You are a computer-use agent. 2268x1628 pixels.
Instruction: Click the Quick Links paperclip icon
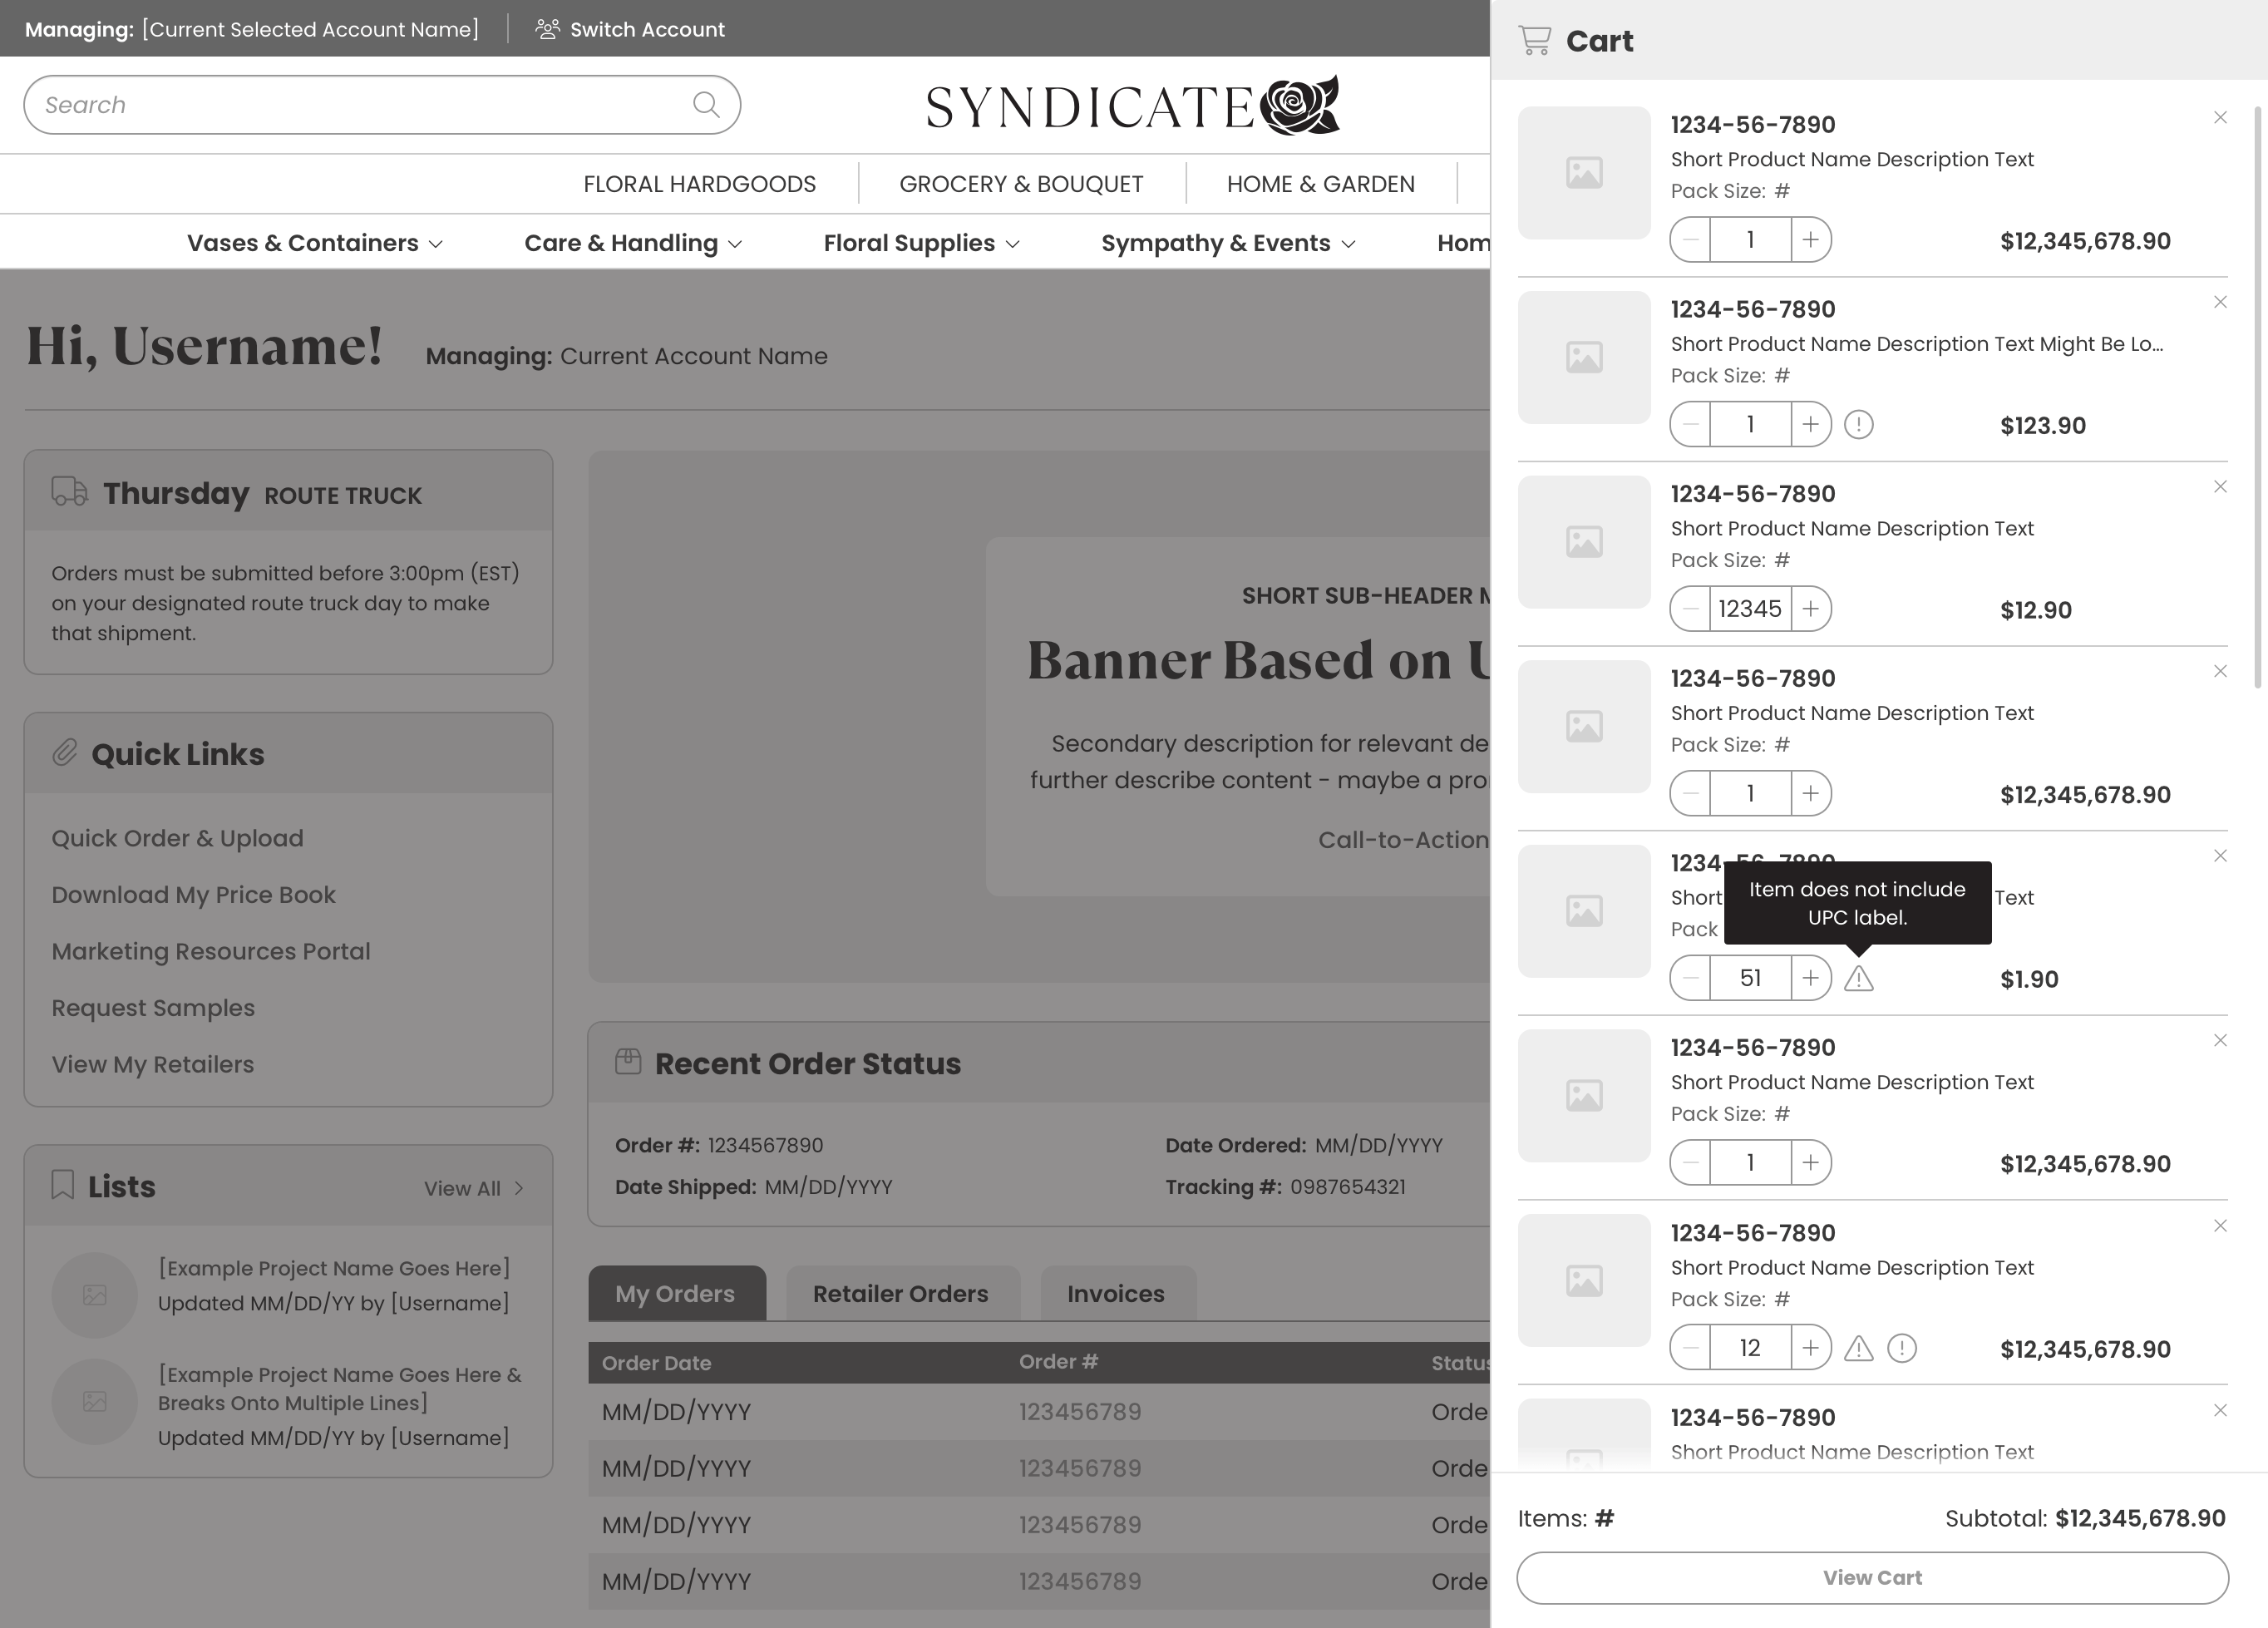65,753
